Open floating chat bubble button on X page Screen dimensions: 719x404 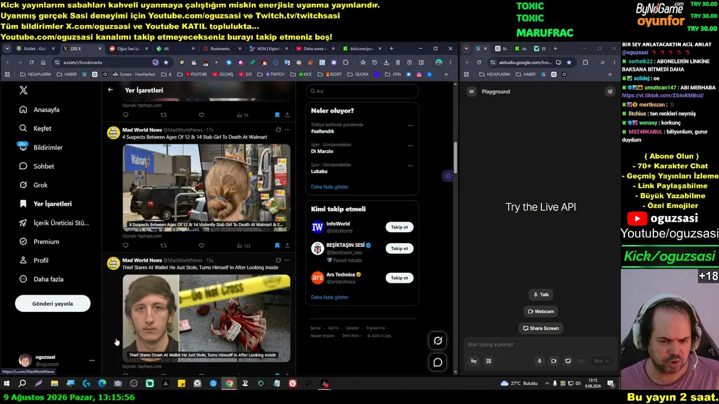pos(438,362)
